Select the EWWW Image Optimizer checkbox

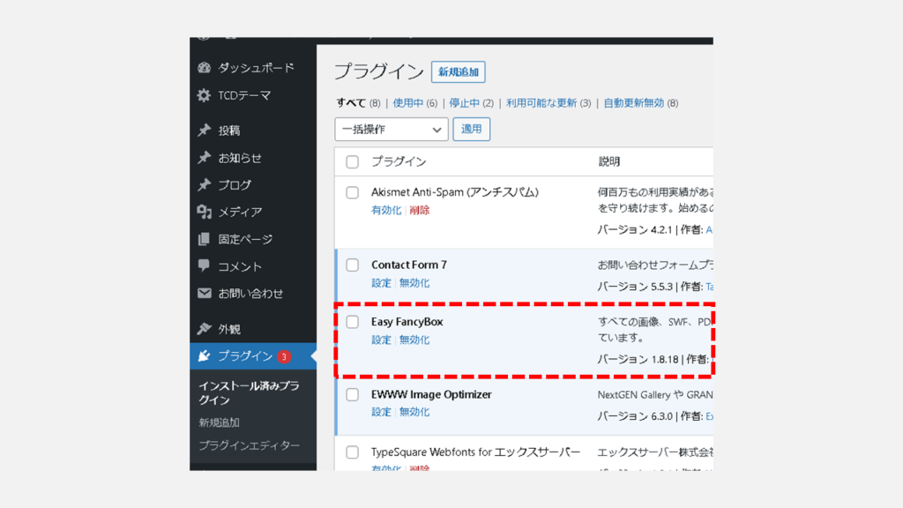point(353,394)
